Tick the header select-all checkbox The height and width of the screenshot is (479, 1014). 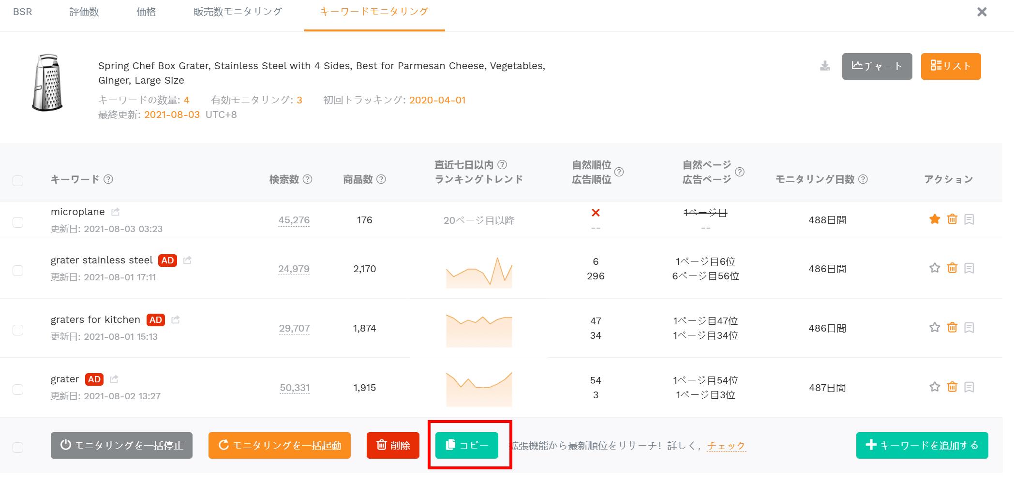pyautogui.click(x=18, y=181)
